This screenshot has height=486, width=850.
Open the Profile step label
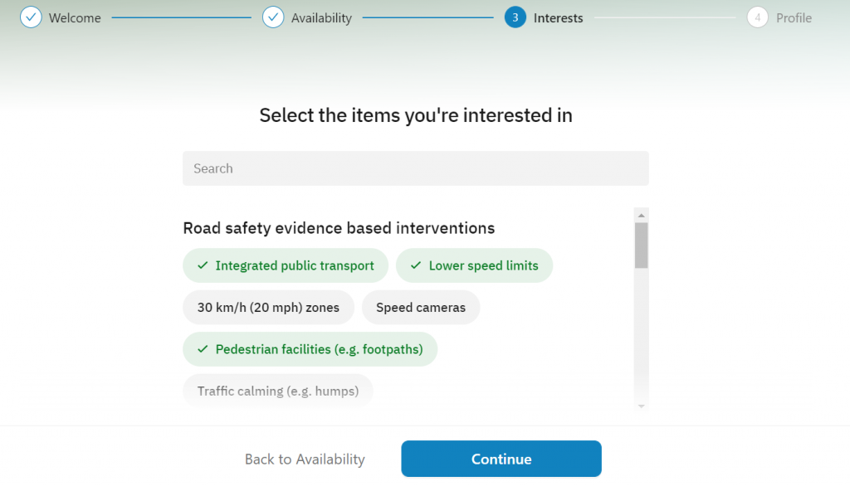[x=794, y=18]
